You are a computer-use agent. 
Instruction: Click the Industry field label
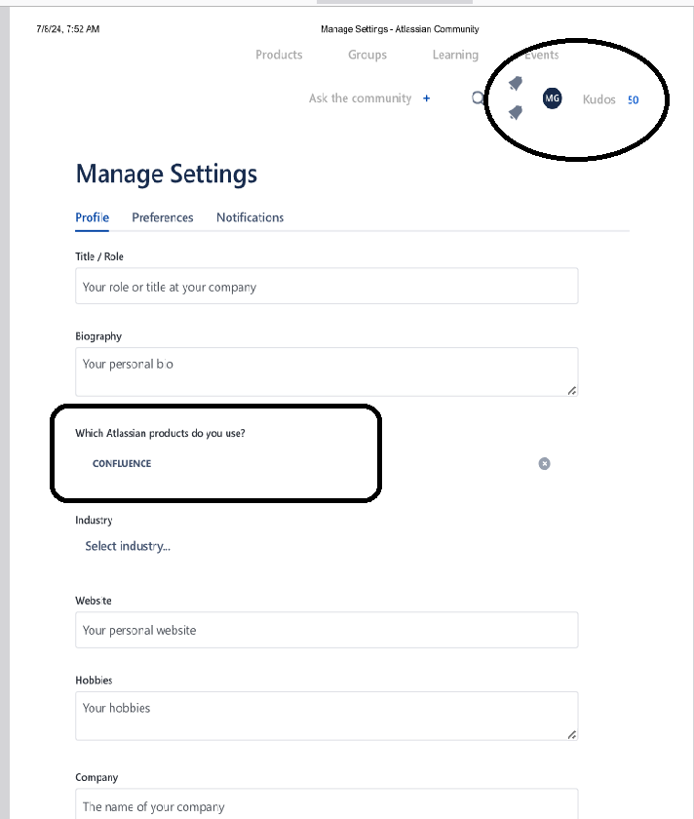[x=94, y=521]
